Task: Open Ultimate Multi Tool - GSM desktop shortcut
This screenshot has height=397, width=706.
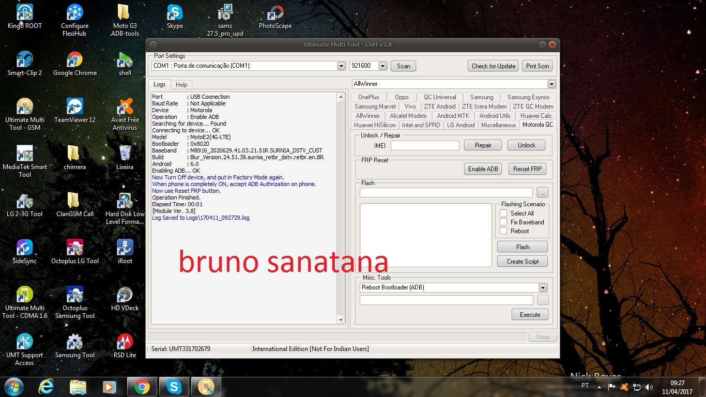Action: (24, 115)
